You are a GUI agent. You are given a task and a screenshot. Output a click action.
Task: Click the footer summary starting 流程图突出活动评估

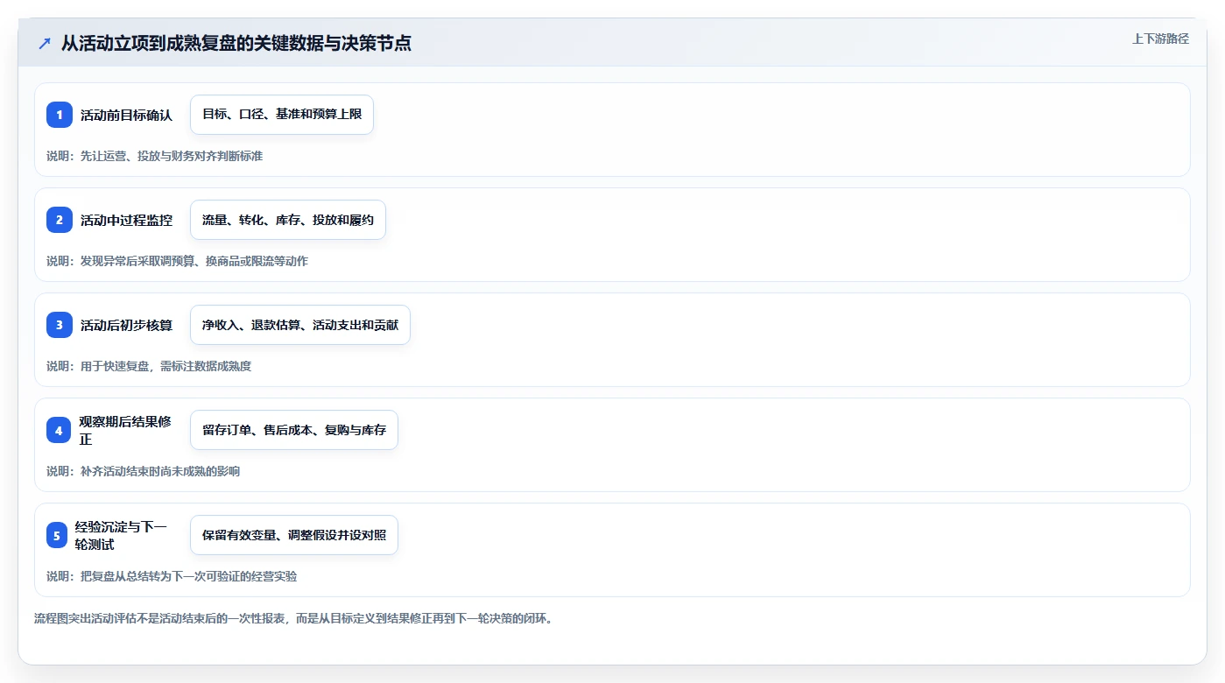(293, 618)
